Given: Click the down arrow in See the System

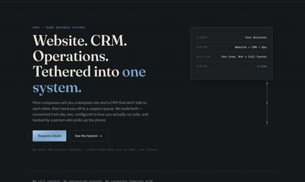Looking at the screenshot, I should [x=101, y=136].
